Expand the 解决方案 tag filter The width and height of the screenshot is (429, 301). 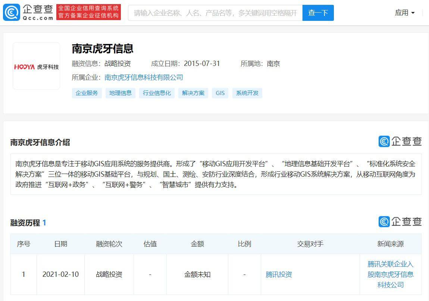pos(193,93)
